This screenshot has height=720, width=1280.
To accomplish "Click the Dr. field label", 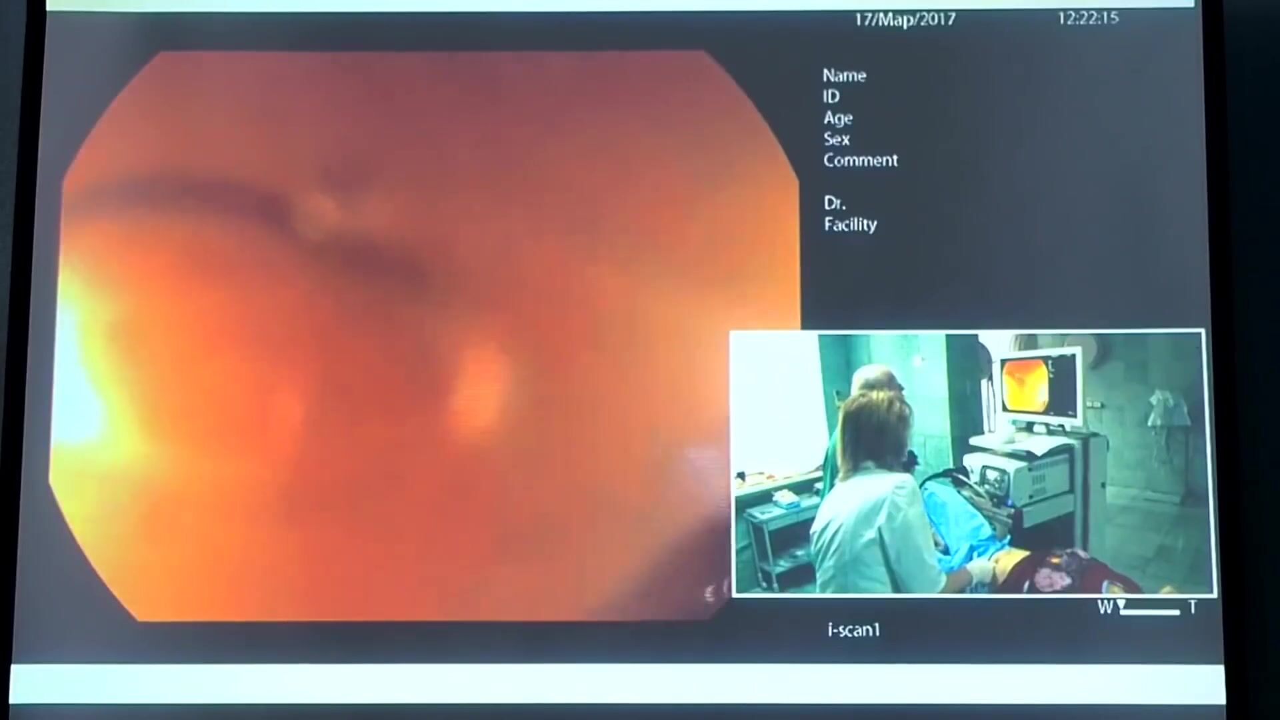I will [x=834, y=203].
